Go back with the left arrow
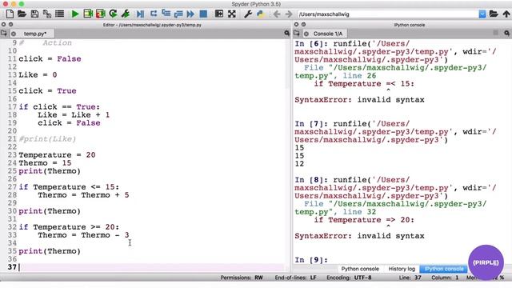The width and height of the screenshot is (512, 288). (277, 14)
